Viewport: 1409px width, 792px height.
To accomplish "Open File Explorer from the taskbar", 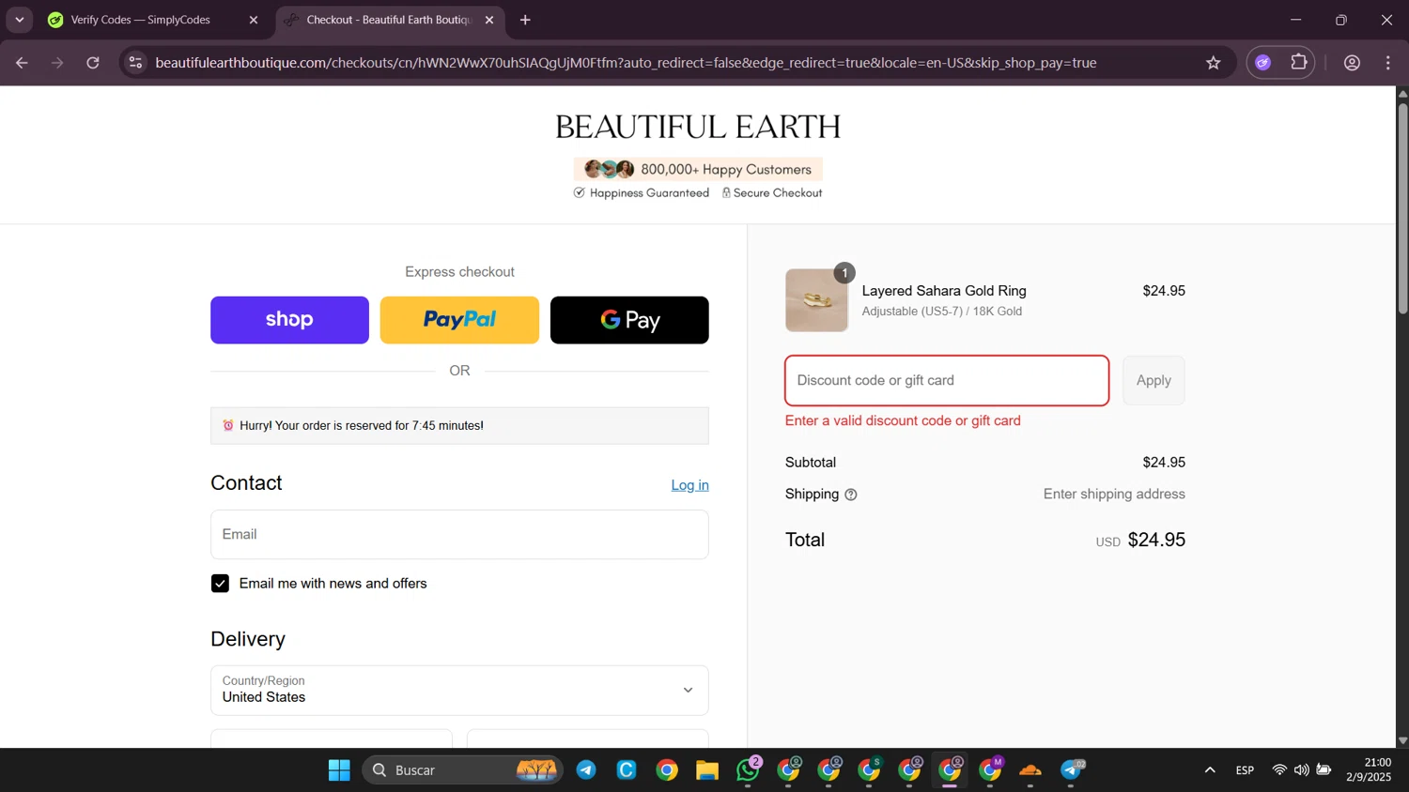I will click(x=707, y=770).
